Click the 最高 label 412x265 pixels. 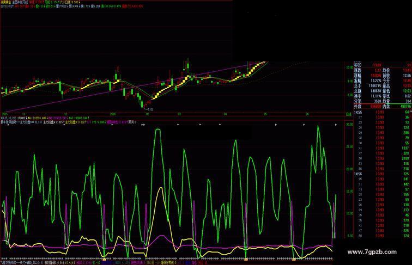click(386, 86)
